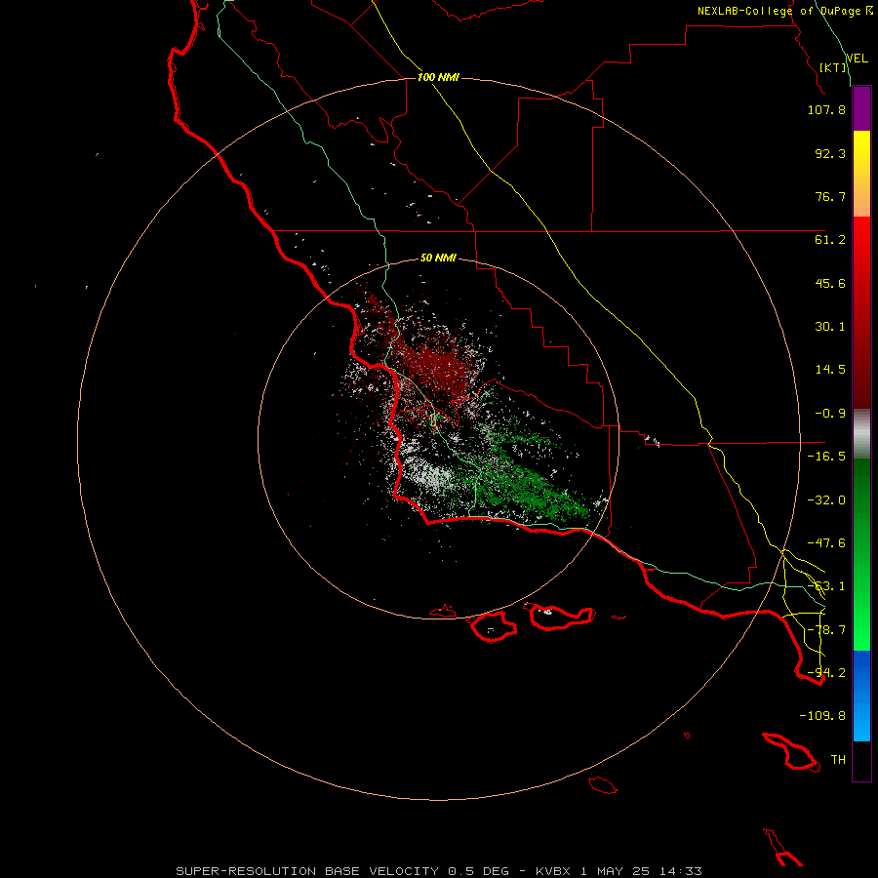Select the 100 NMI range ring label
The image size is (878, 878).
438,77
